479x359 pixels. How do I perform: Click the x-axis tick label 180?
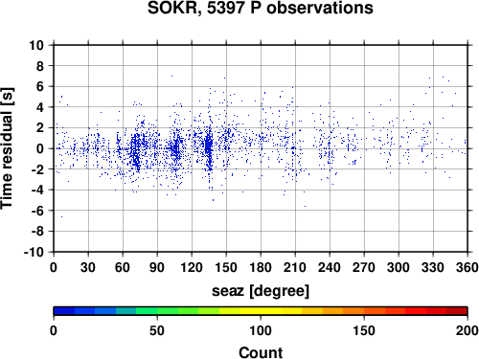261,267
